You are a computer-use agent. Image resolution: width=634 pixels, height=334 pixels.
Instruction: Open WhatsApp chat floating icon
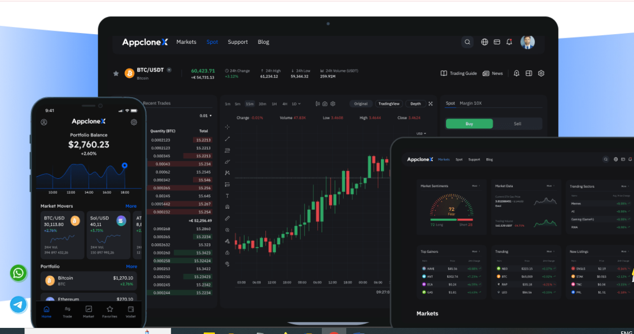click(x=18, y=273)
